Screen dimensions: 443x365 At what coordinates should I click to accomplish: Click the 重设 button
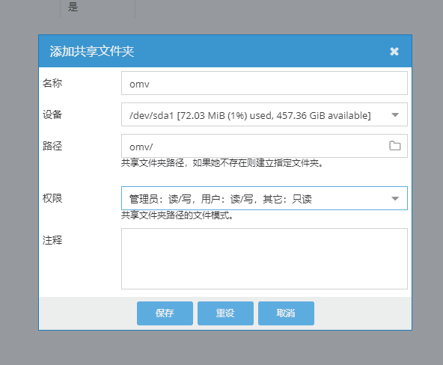[225, 313]
